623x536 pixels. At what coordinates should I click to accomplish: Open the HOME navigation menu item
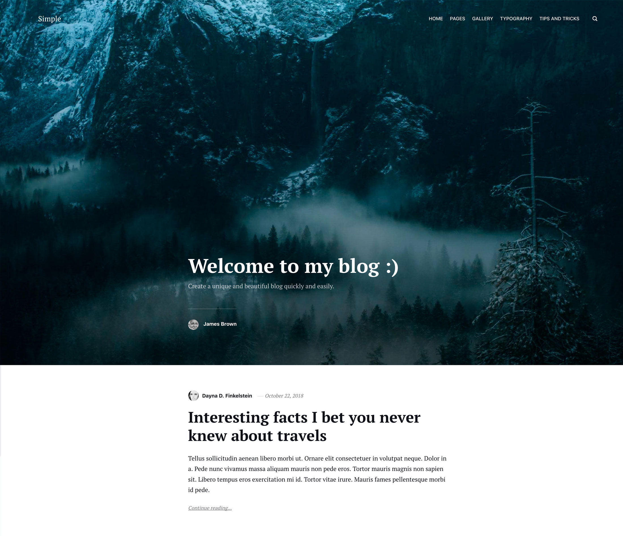point(436,18)
